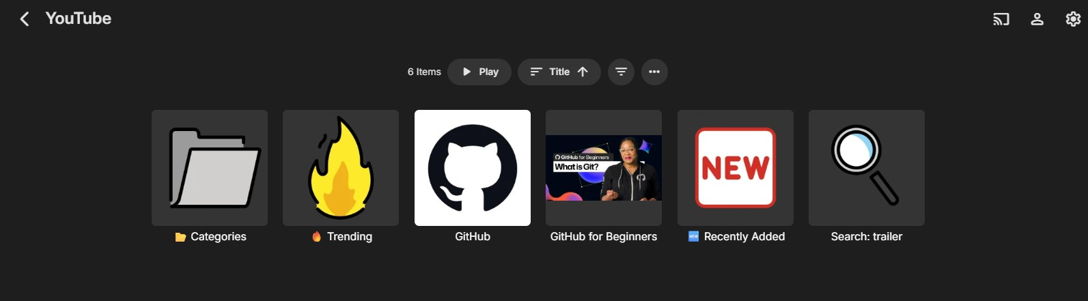Open the Recently Added NEW thumbnail

point(736,168)
